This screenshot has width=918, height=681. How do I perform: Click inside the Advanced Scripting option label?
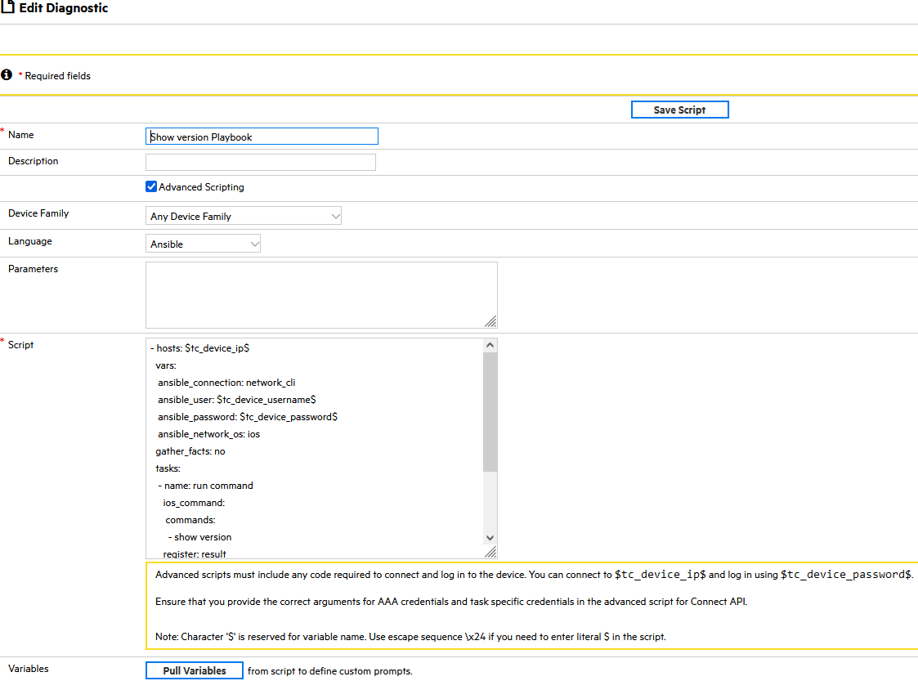(x=200, y=186)
